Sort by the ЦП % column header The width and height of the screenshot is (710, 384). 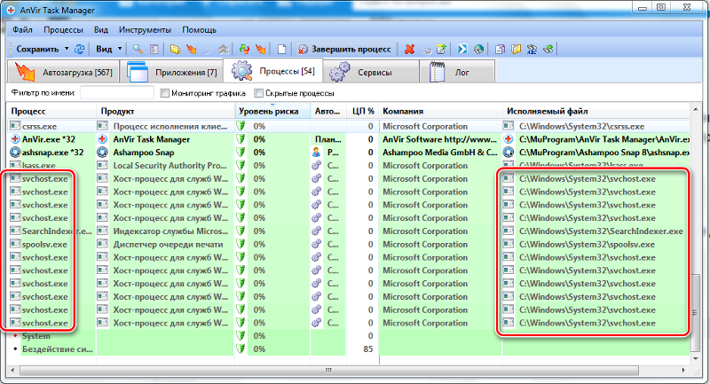pyautogui.click(x=363, y=111)
